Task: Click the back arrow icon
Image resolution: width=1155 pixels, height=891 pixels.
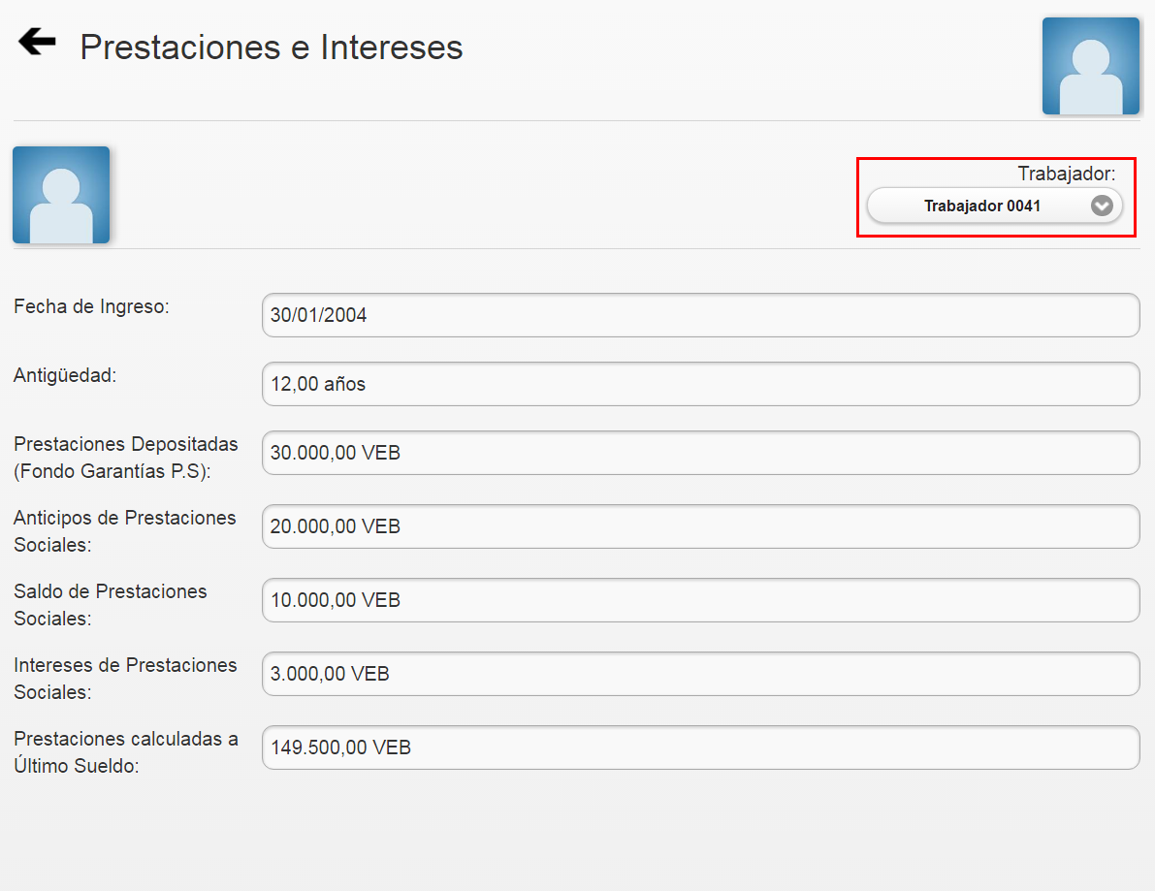Action: [x=35, y=41]
